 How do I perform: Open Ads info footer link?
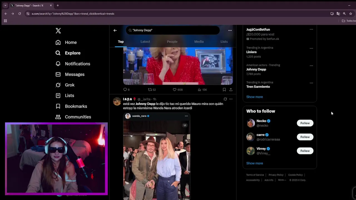click(x=269, y=180)
